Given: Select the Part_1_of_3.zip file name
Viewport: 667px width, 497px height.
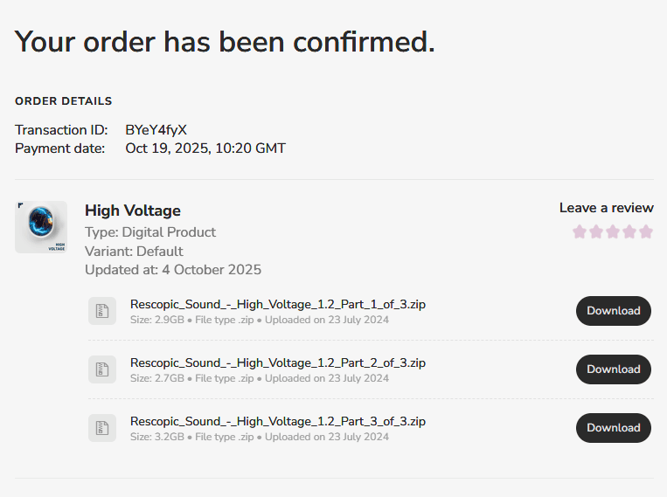Looking at the screenshot, I should click(x=278, y=304).
